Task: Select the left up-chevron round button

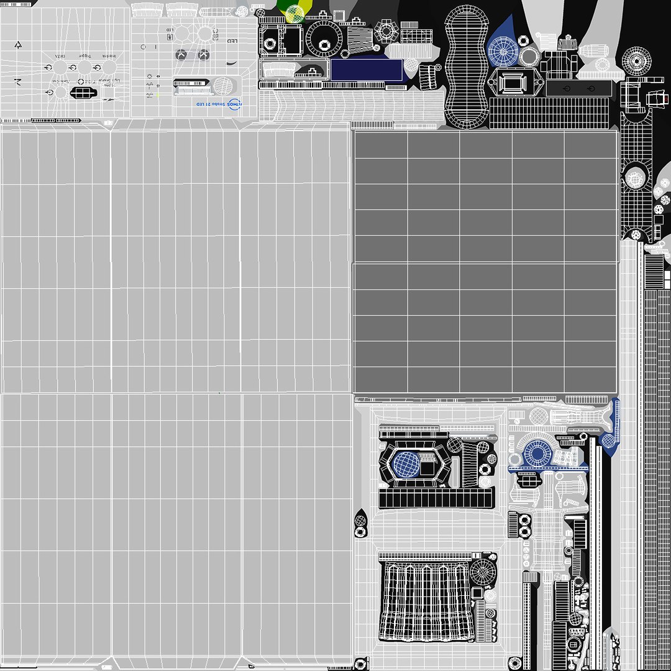Action: point(181,55)
